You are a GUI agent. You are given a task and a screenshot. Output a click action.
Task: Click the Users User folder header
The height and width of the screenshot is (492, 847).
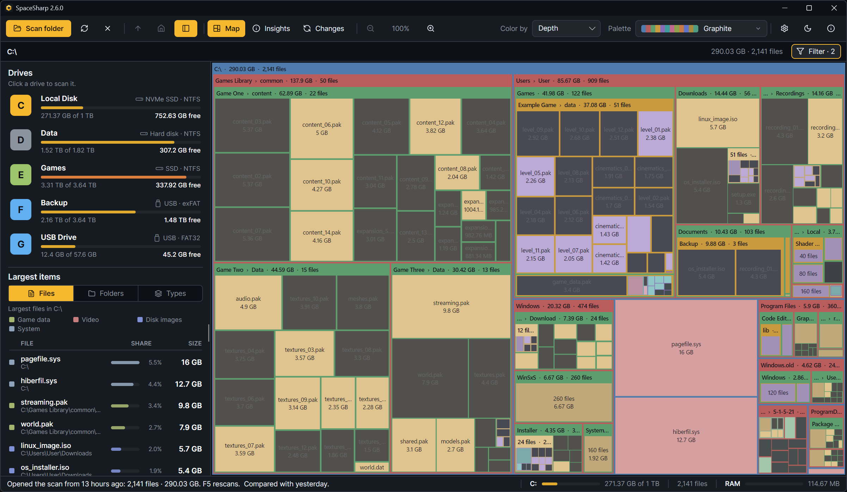(679, 81)
